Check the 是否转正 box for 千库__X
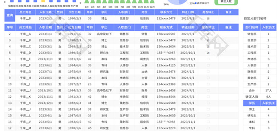277x131 pixels. click(208, 103)
